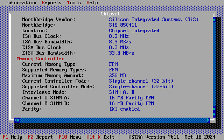Click the SIMM A, B value
This screenshot has height=140, width=224.
pos(121,92)
